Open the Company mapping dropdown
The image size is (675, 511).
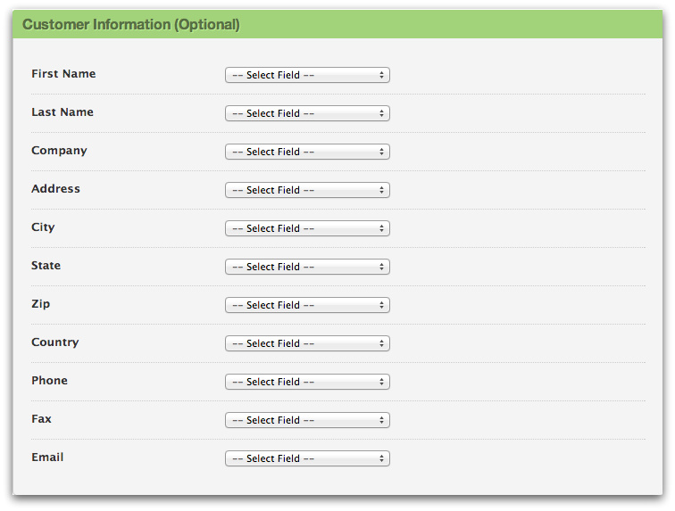click(307, 152)
